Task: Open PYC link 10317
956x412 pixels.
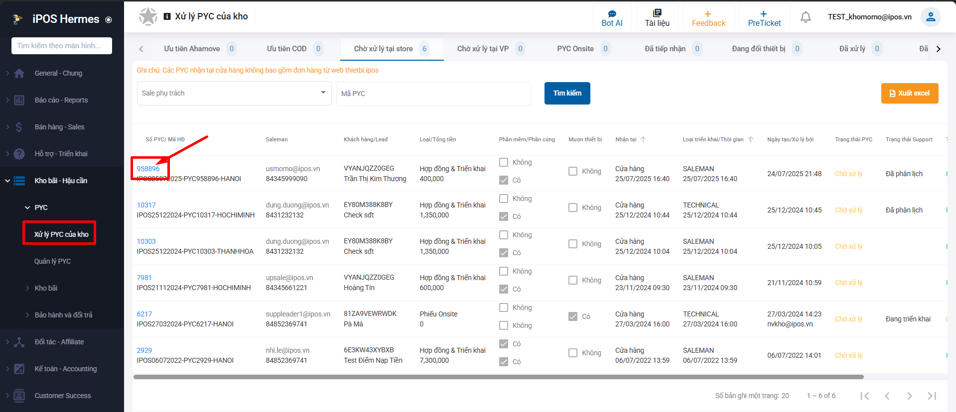Action: [x=146, y=205]
